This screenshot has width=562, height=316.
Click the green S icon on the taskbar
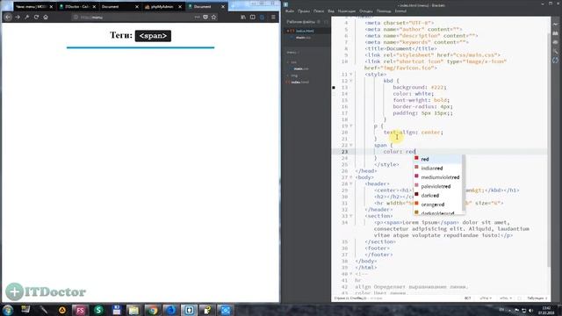[98, 310]
